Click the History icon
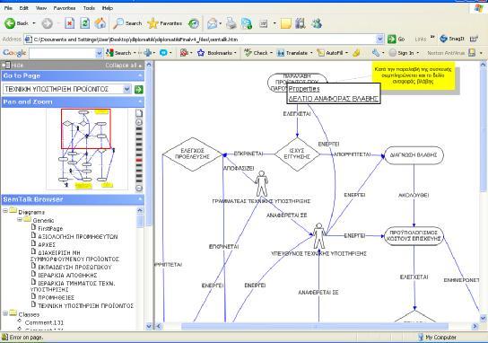 [194, 23]
